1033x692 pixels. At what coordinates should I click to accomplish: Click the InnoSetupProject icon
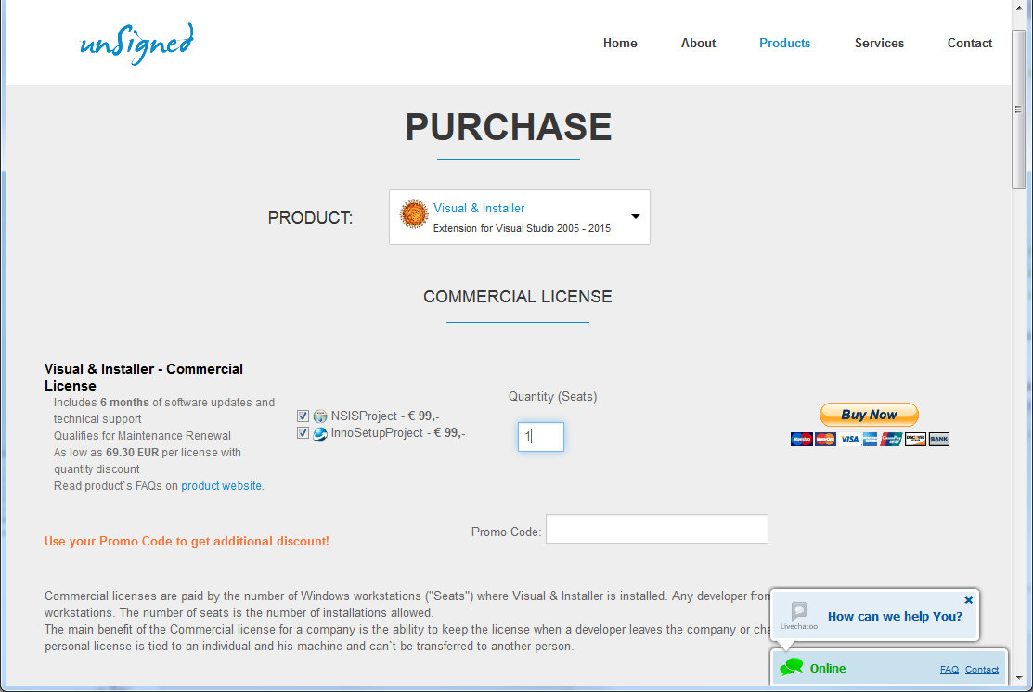(320, 434)
